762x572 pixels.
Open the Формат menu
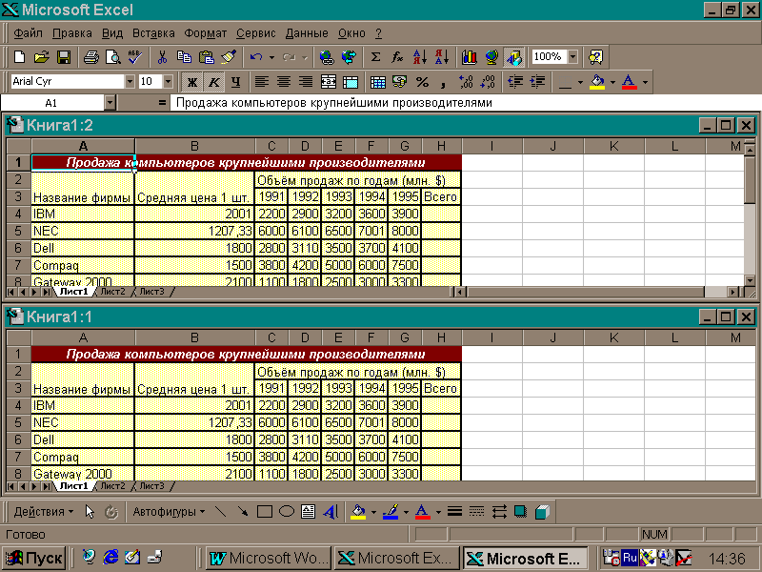click(206, 33)
